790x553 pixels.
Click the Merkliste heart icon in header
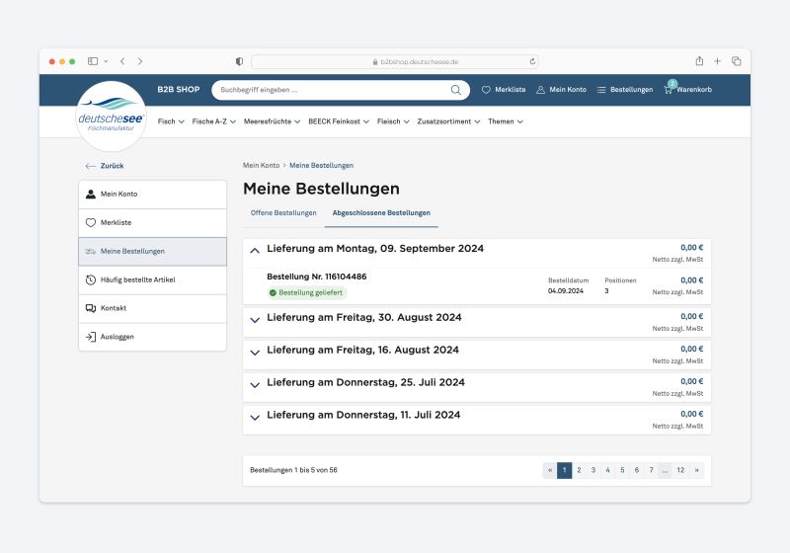(486, 90)
